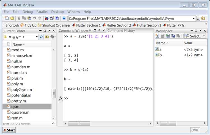
Task: Open the function browser fx icon
Action: click(x=61, y=98)
